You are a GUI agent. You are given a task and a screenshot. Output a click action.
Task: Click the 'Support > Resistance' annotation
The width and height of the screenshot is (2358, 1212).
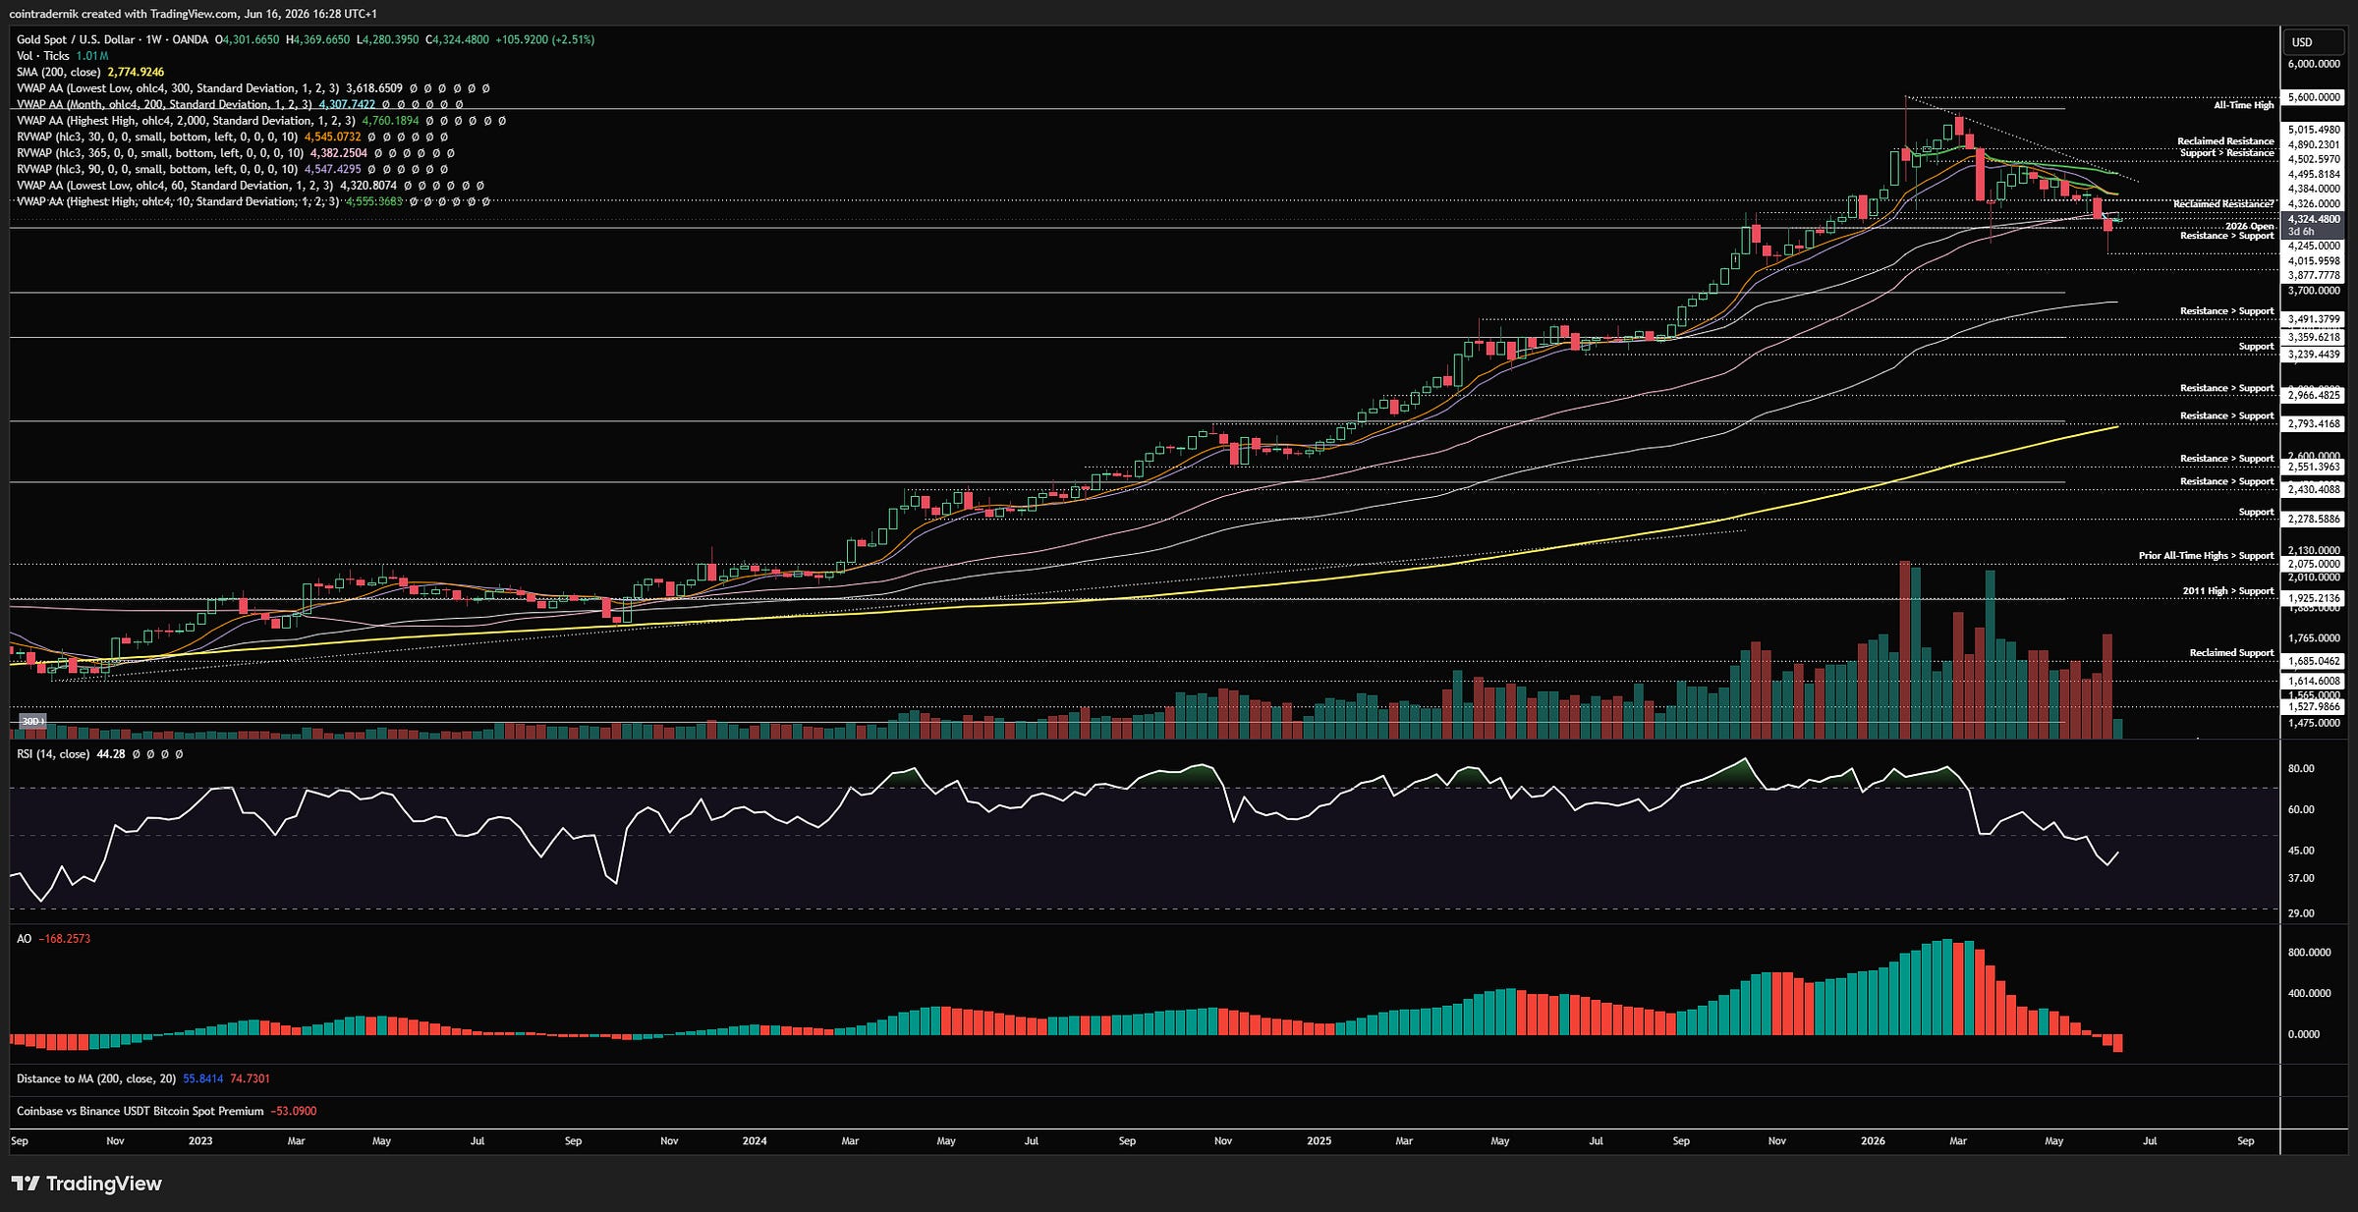(x=2227, y=153)
